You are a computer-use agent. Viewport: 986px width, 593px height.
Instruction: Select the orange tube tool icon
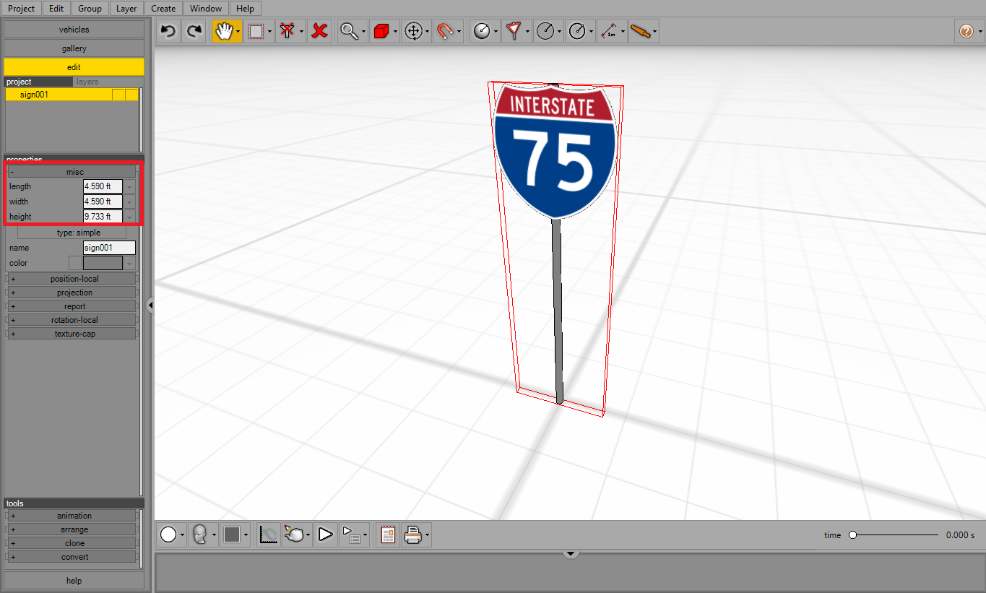(x=640, y=31)
